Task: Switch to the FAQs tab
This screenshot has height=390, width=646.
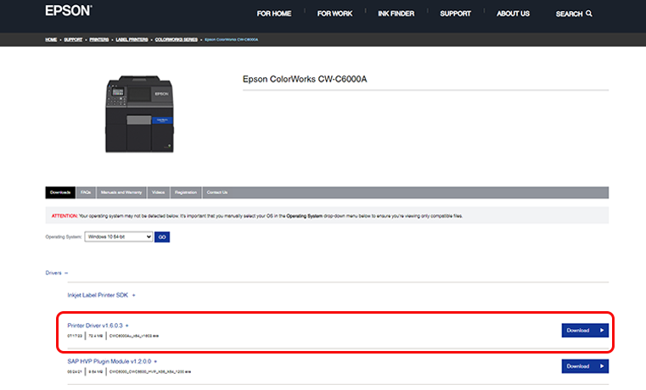Action: pyautogui.click(x=86, y=192)
